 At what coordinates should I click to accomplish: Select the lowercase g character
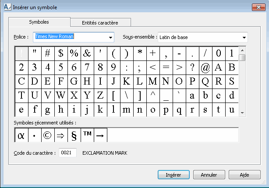[x=48, y=110]
